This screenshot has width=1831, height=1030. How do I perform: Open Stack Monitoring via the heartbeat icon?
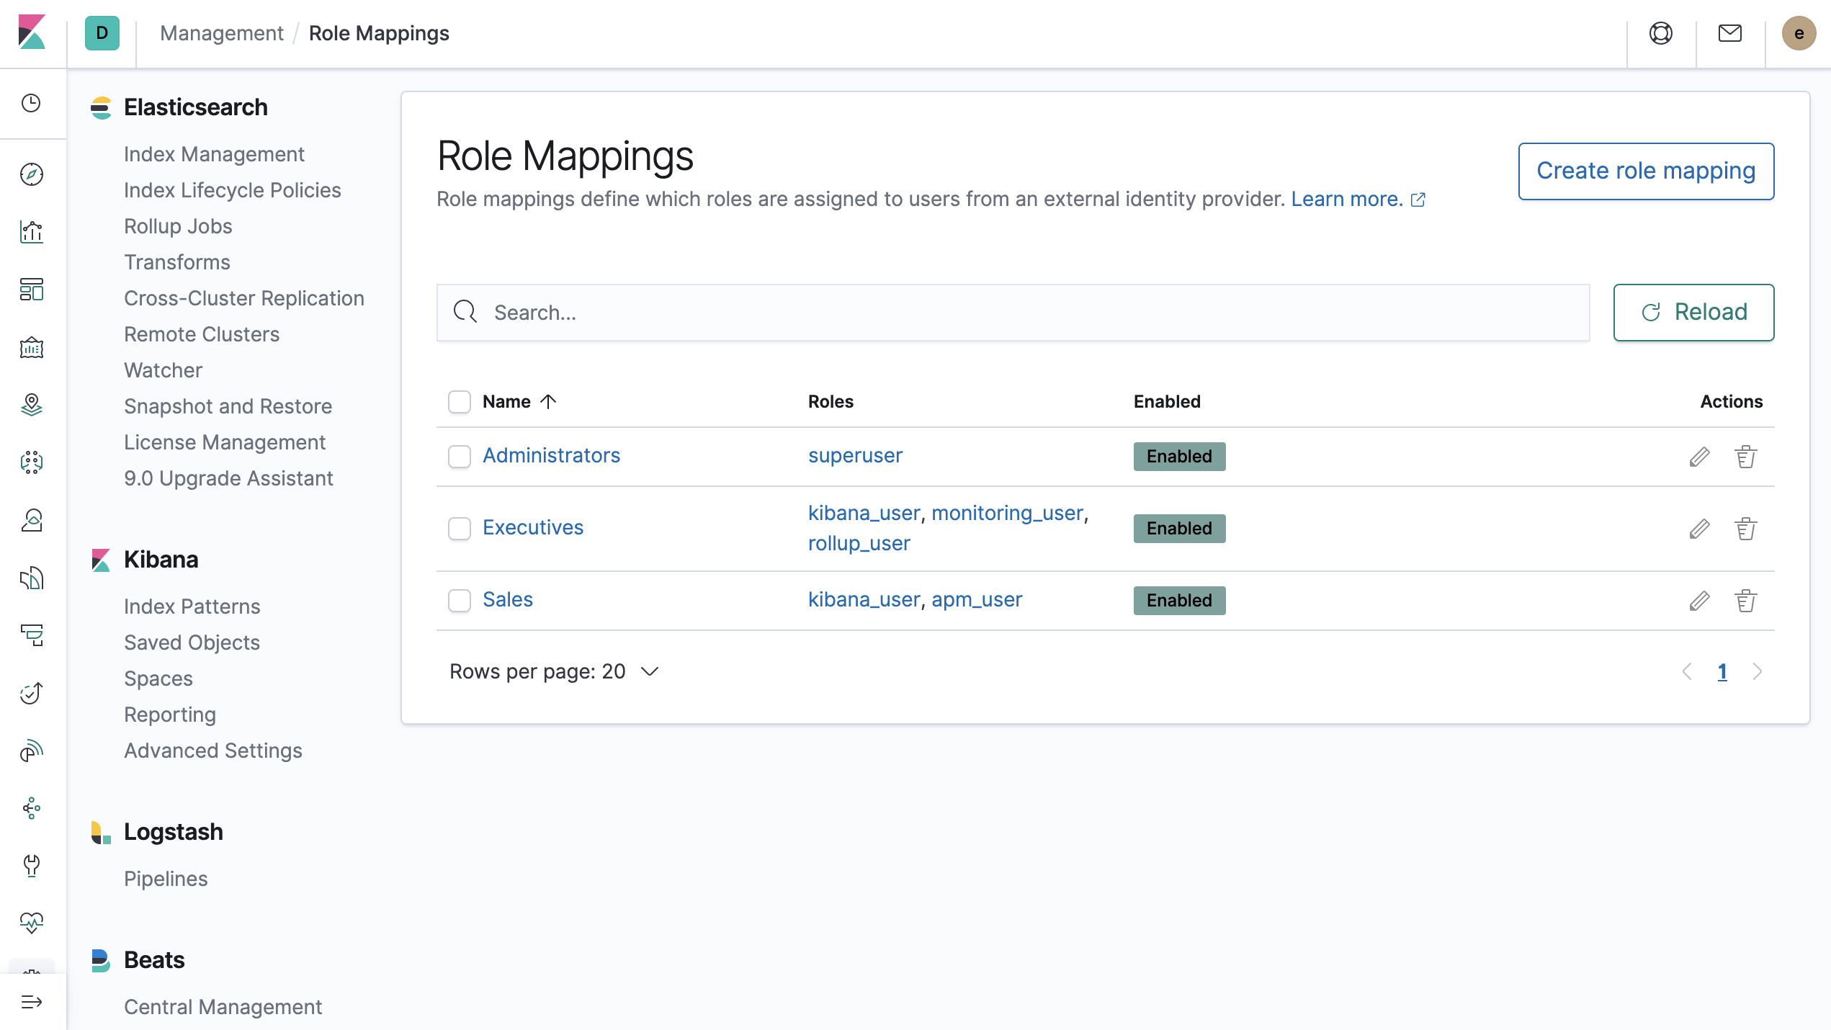tap(32, 923)
